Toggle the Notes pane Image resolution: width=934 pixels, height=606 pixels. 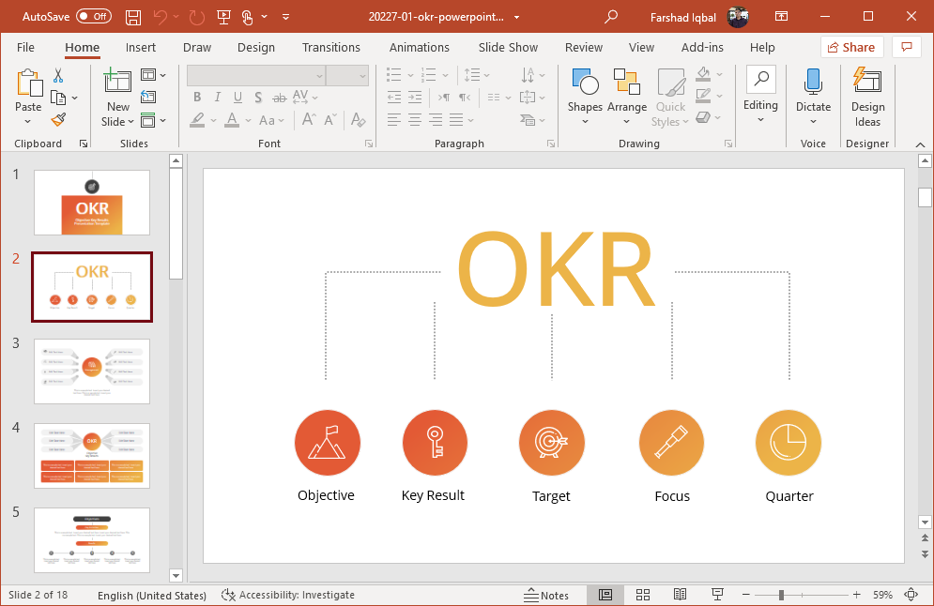click(546, 595)
